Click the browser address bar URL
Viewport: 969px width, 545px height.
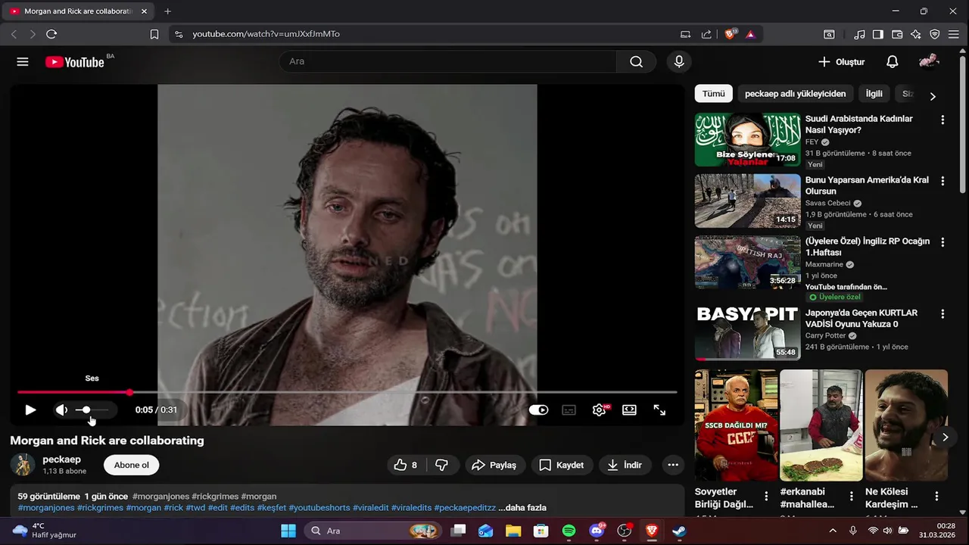[x=266, y=34]
